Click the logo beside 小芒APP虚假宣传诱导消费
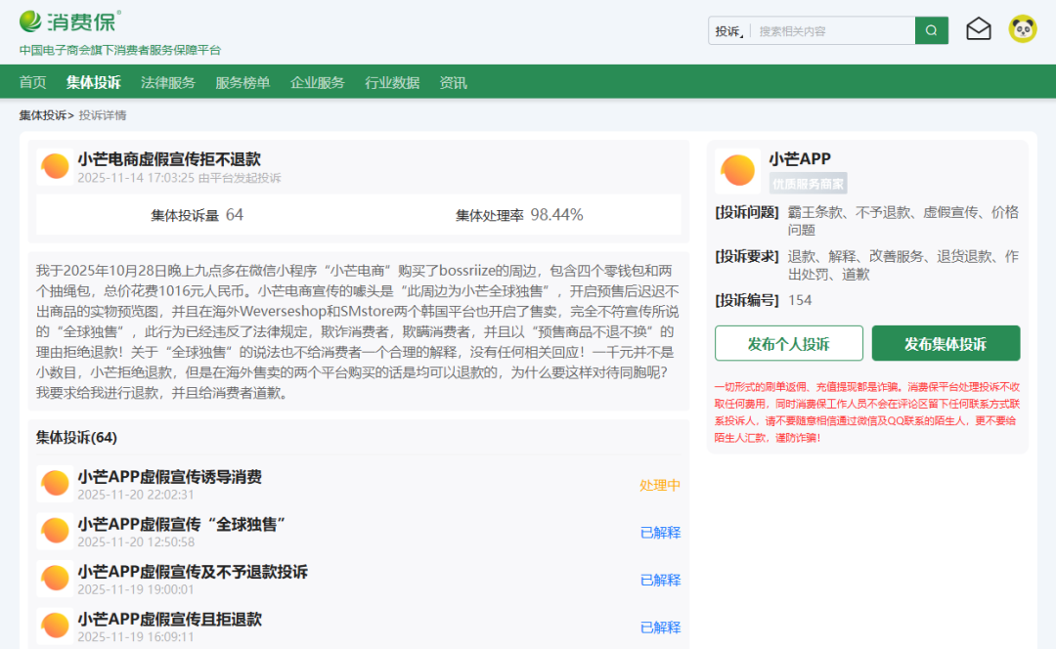 [55, 484]
